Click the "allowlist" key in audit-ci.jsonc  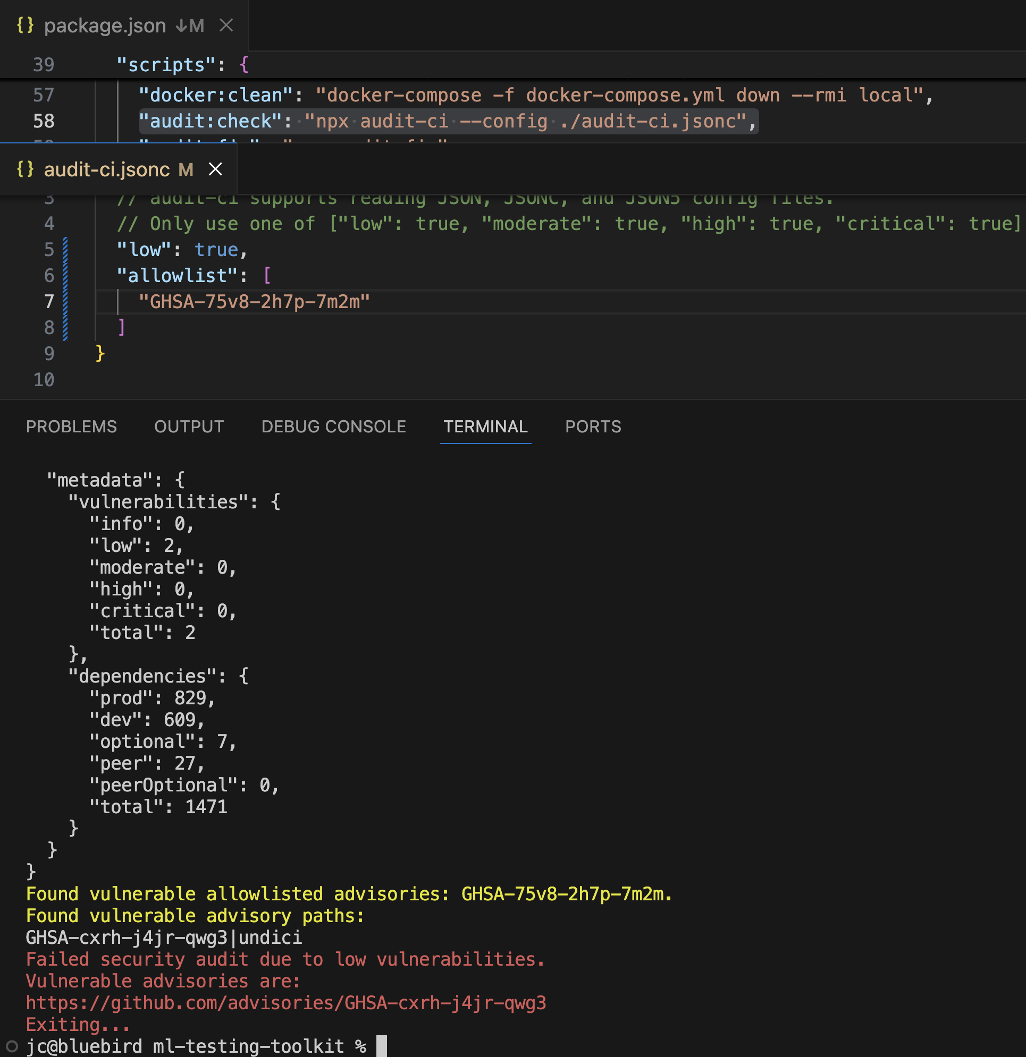tap(177, 276)
